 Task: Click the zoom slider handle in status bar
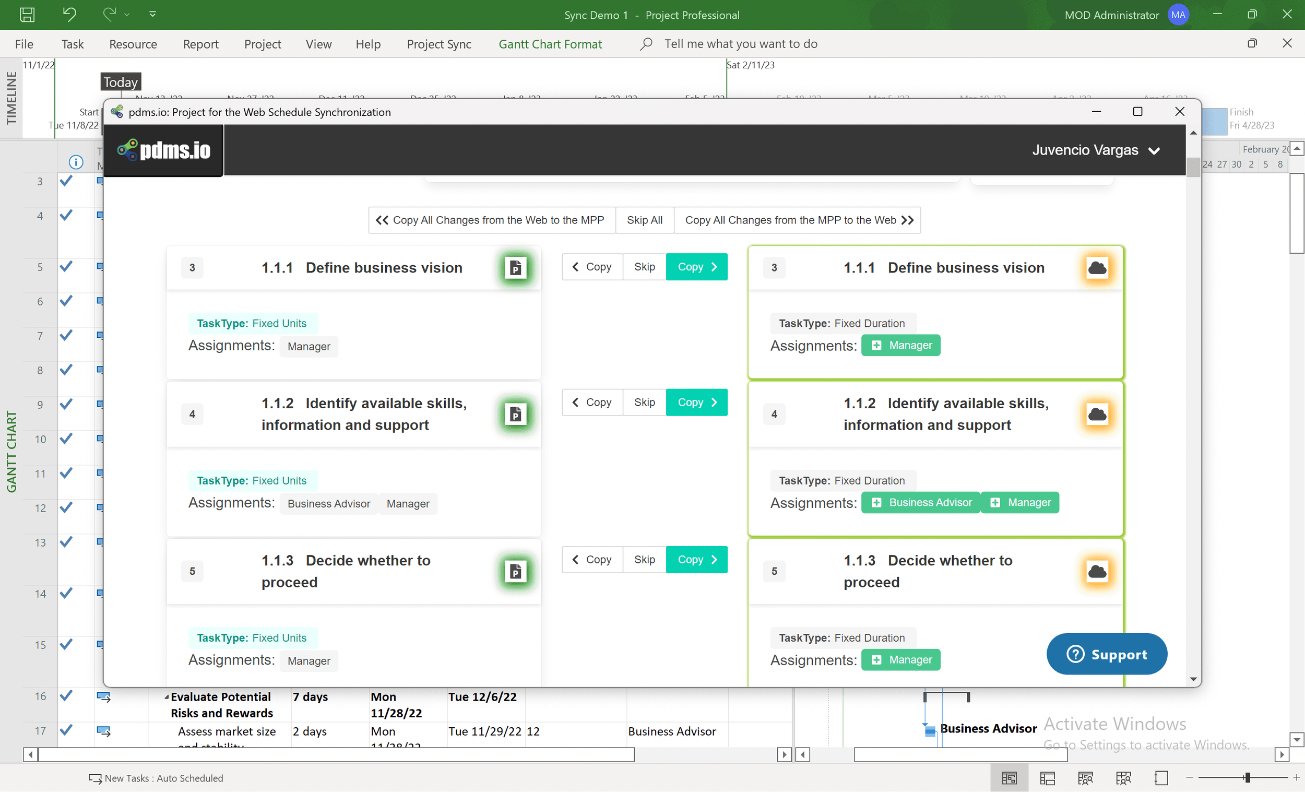click(1247, 778)
